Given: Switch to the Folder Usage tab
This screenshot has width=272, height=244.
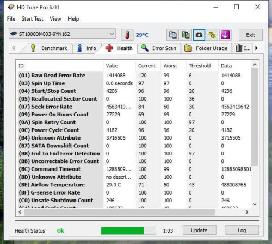Looking at the screenshot, I should pos(206,48).
